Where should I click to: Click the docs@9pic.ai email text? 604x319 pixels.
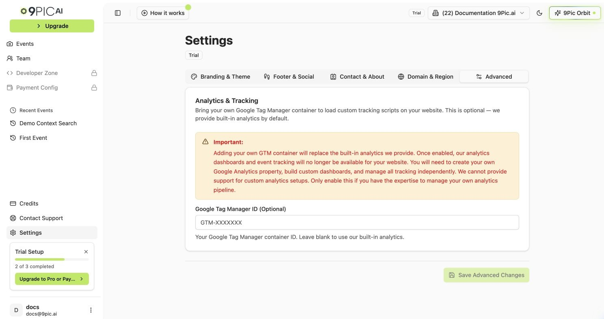(x=41, y=314)
